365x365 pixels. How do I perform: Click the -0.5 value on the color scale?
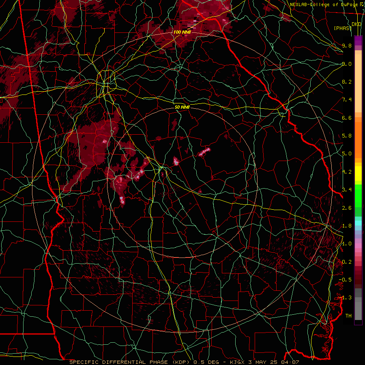point(345,280)
